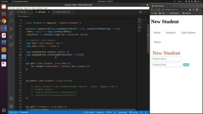Click the editor vertical scrollbar

(x=148, y=38)
